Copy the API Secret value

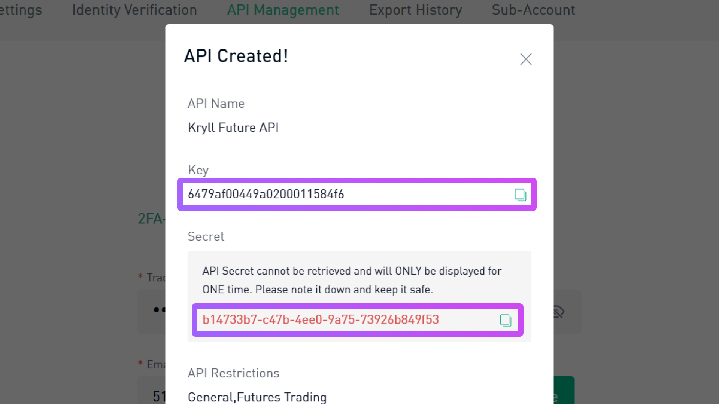click(x=506, y=320)
